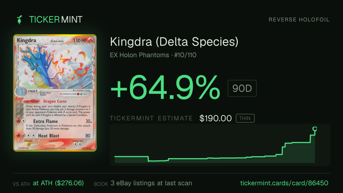Open the Kingdra card image thumbnail
Image resolution: width=343 pixels, height=193 pixels.
tap(55, 93)
